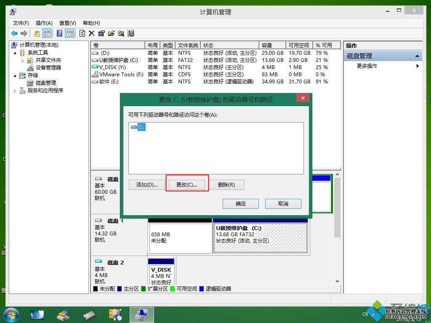Click the disk view scrollbar up arrow
The width and height of the screenshot is (431, 323).
337,174
